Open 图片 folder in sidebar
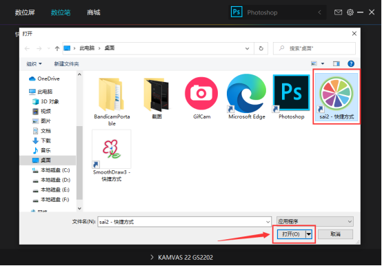 click(x=41, y=121)
